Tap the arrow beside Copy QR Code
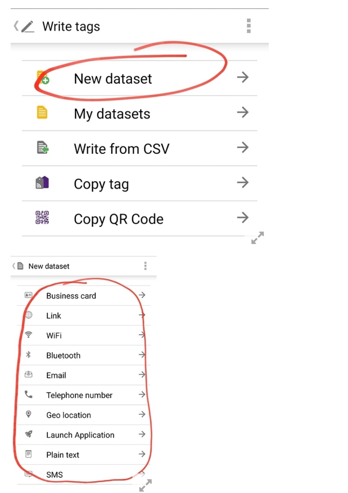Image resolution: width=348 pixels, height=493 pixels. (243, 217)
